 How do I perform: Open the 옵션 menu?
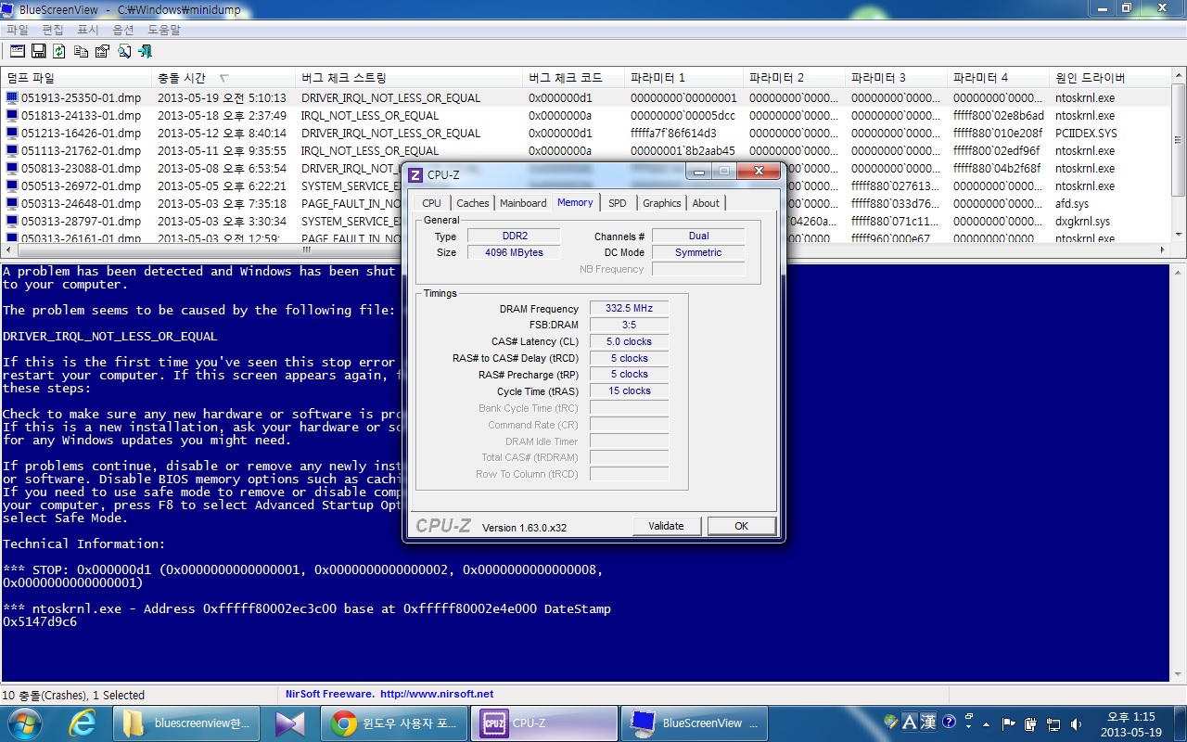pyautogui.click(x=123, y=30)
